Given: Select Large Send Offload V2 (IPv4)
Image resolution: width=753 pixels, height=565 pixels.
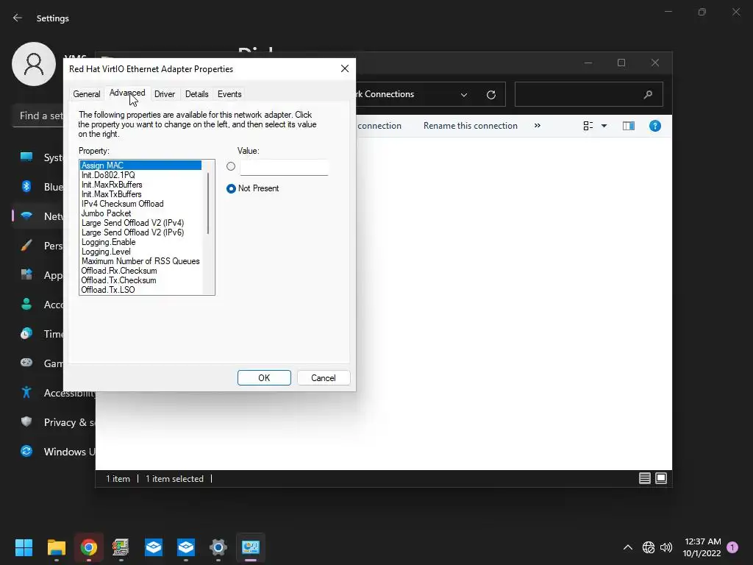Looking at the screenshot, I should point(140,223).
